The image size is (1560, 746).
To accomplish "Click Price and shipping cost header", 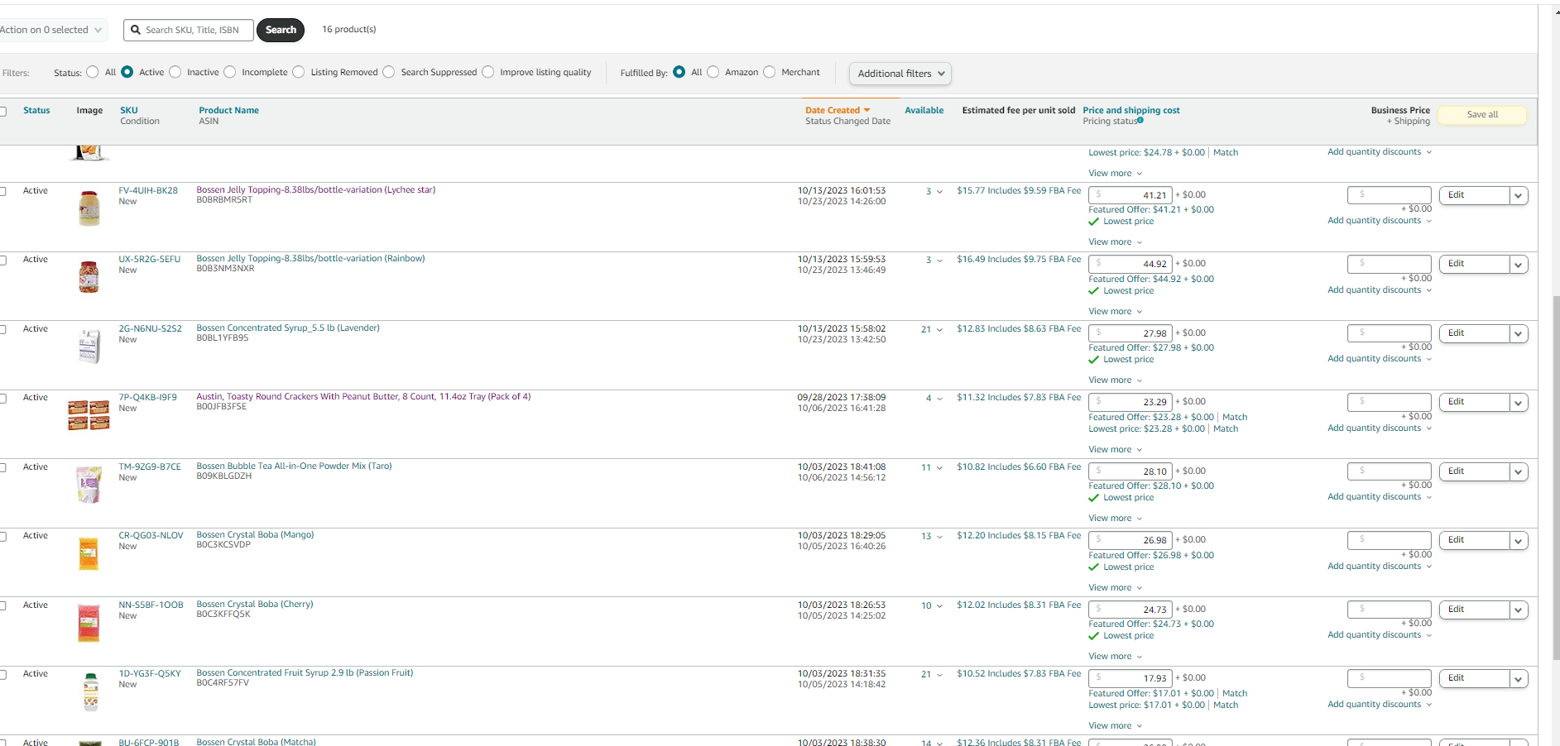I will (x=1131, y=111).
